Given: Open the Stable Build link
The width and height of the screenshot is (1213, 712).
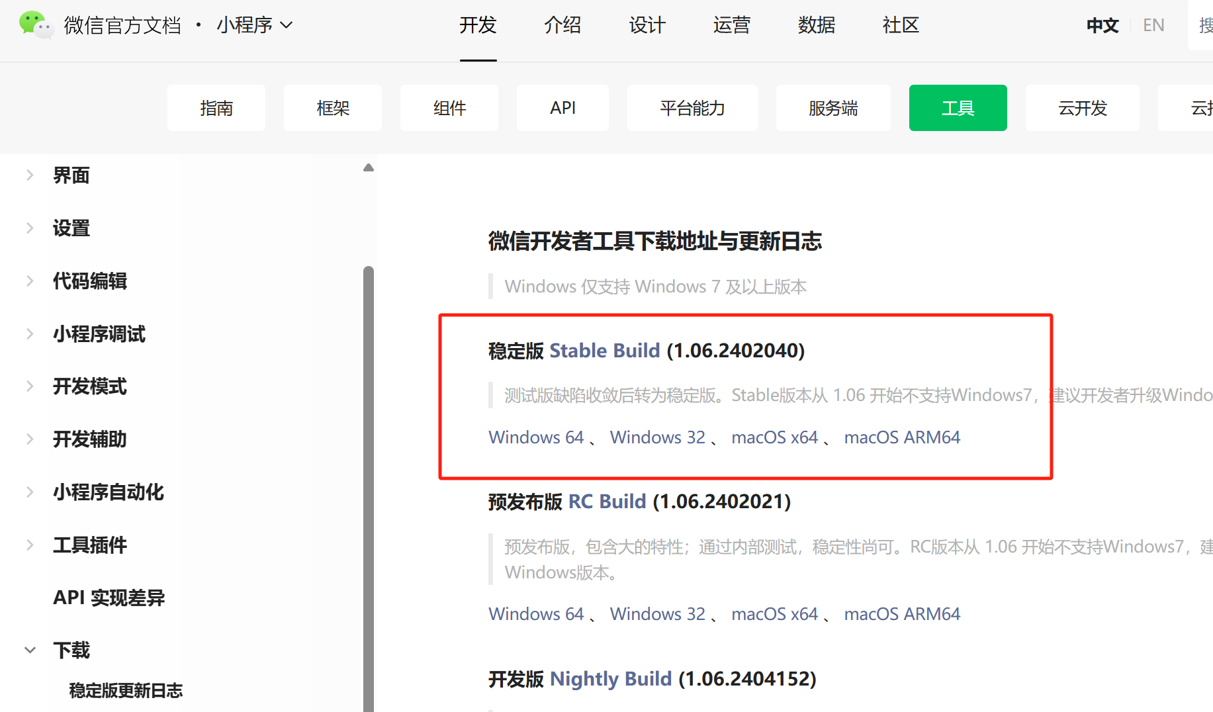Looking at the screenshot, I should point(605,350).
